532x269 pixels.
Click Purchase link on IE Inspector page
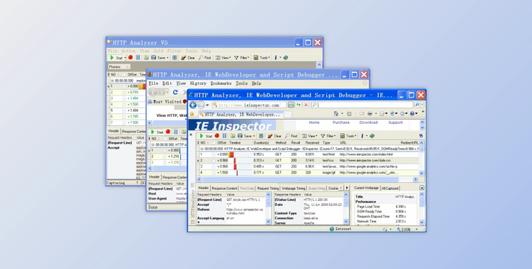(341, 122)
